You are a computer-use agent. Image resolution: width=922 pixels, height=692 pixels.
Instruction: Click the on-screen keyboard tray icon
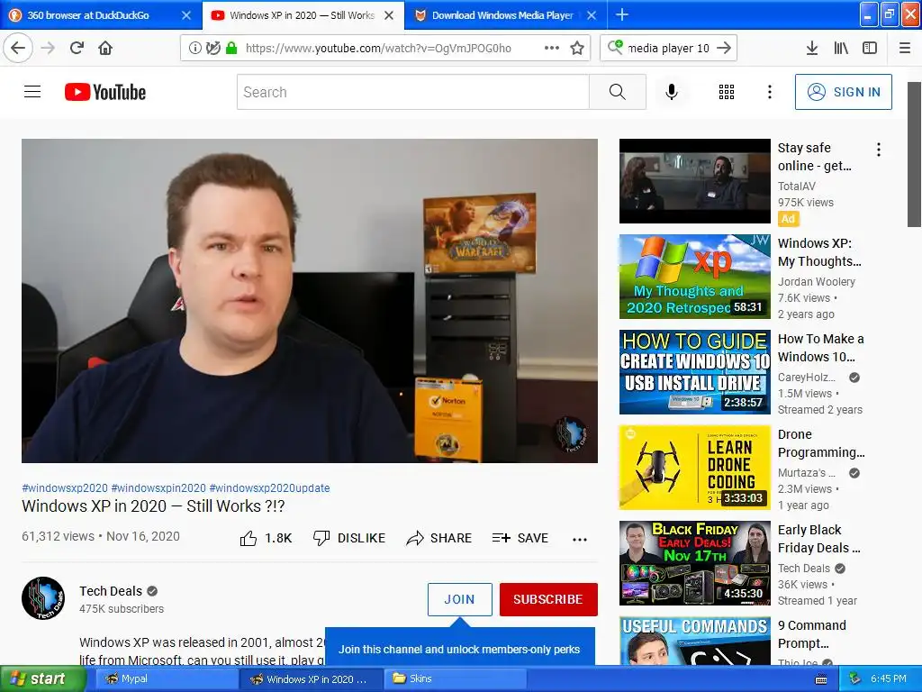pos(821,679)
